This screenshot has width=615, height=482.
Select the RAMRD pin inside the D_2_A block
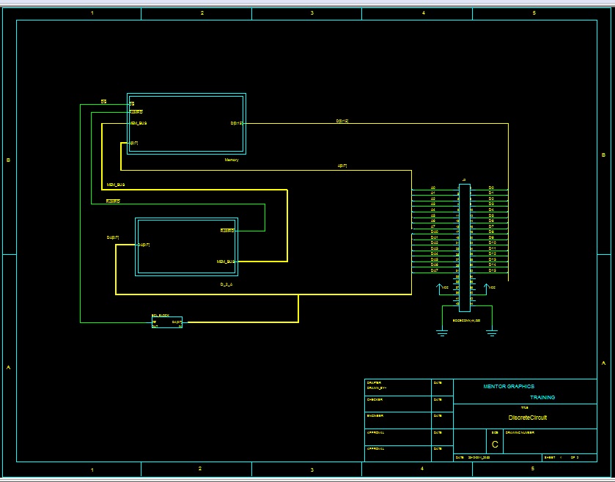227,231
